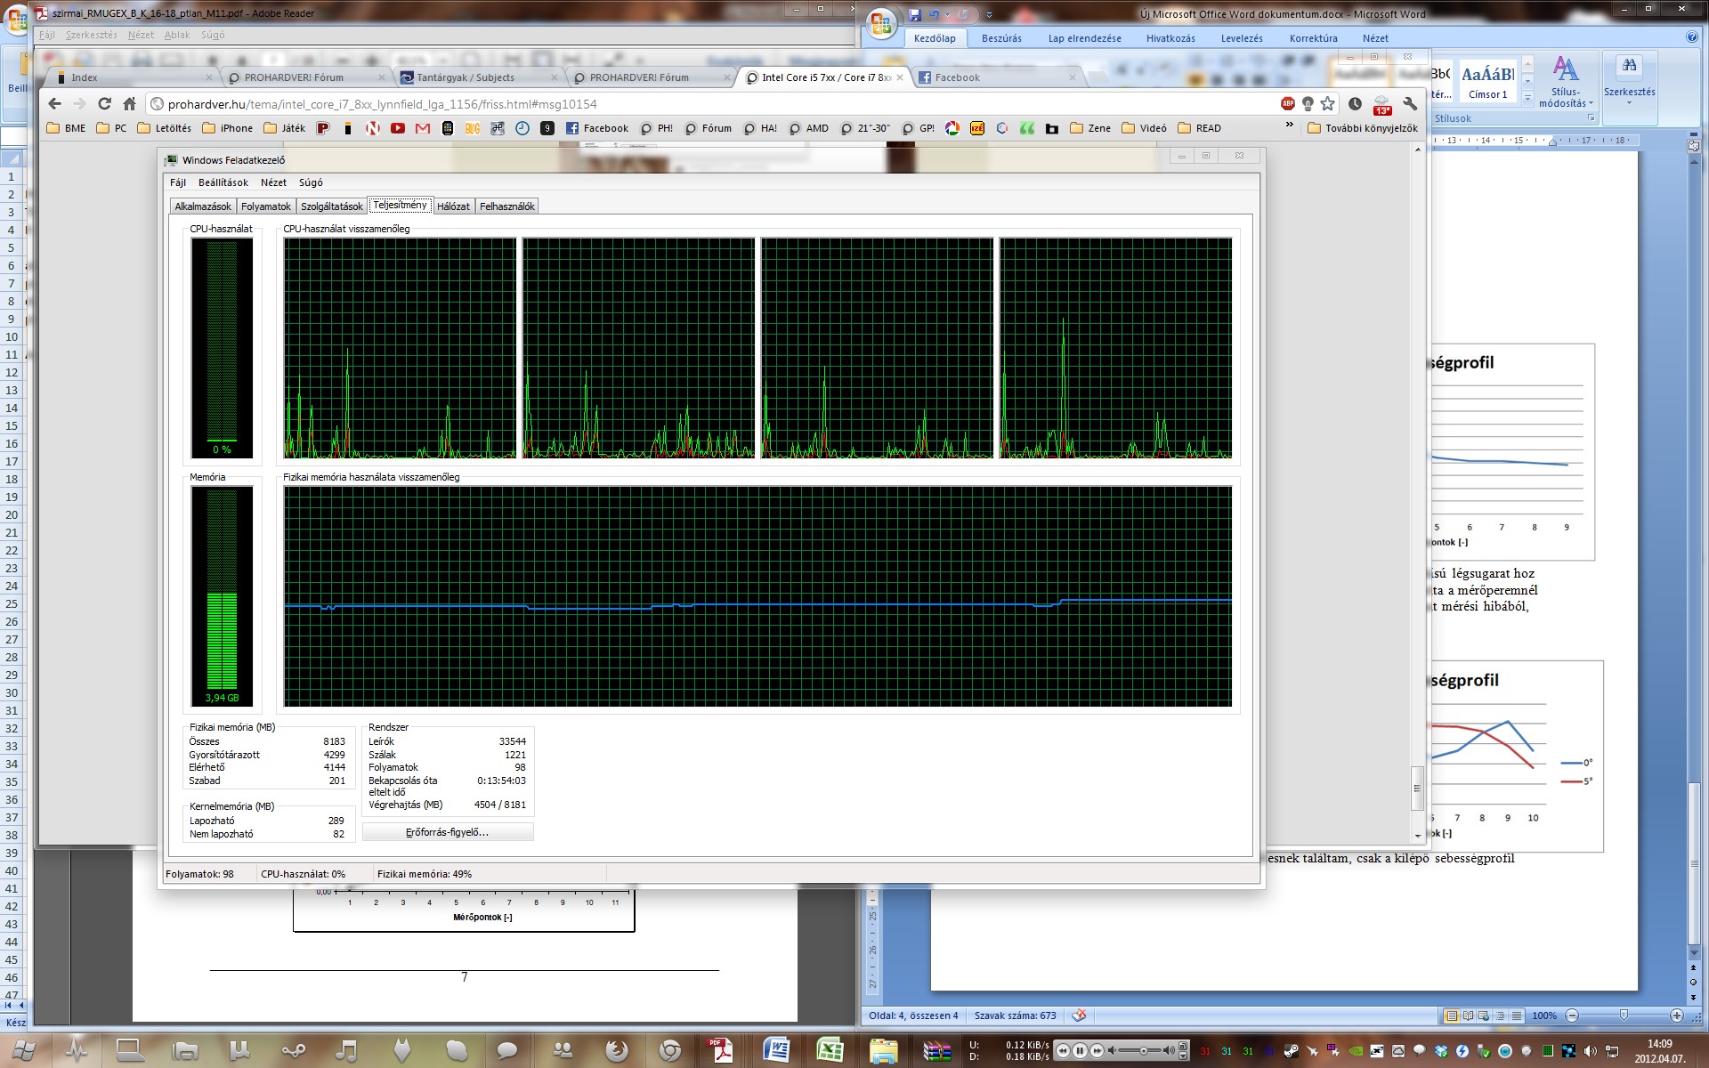Switch to Print Layout view in Word
The height and width of the screenshot is (1068, 1709).
pos(1452,1015)
